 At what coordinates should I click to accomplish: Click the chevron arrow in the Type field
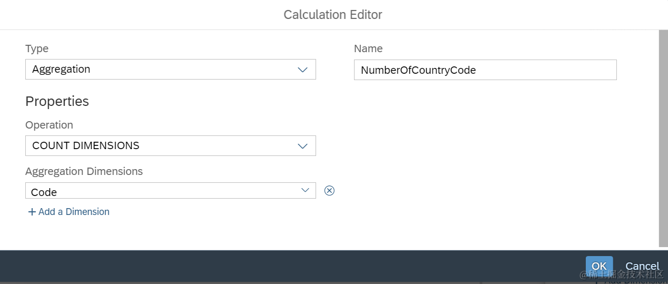pyautogui.click(x=302, y=70)
